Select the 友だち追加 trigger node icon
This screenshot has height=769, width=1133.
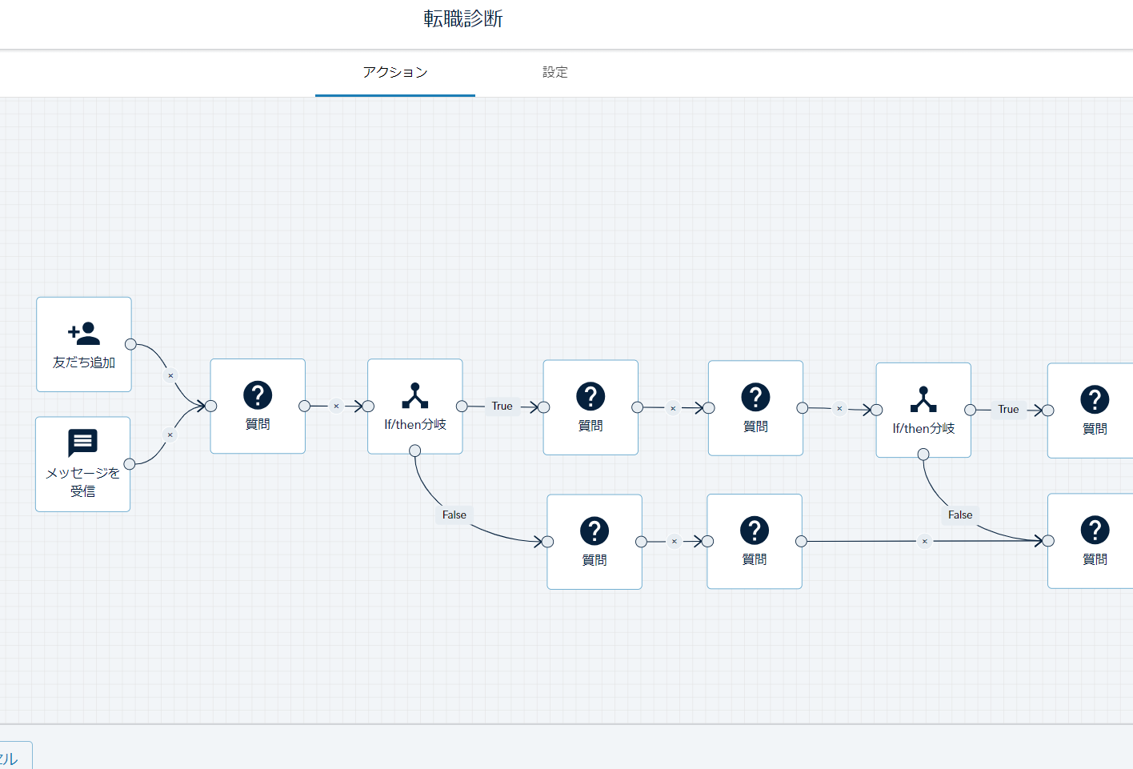[84, 333]
